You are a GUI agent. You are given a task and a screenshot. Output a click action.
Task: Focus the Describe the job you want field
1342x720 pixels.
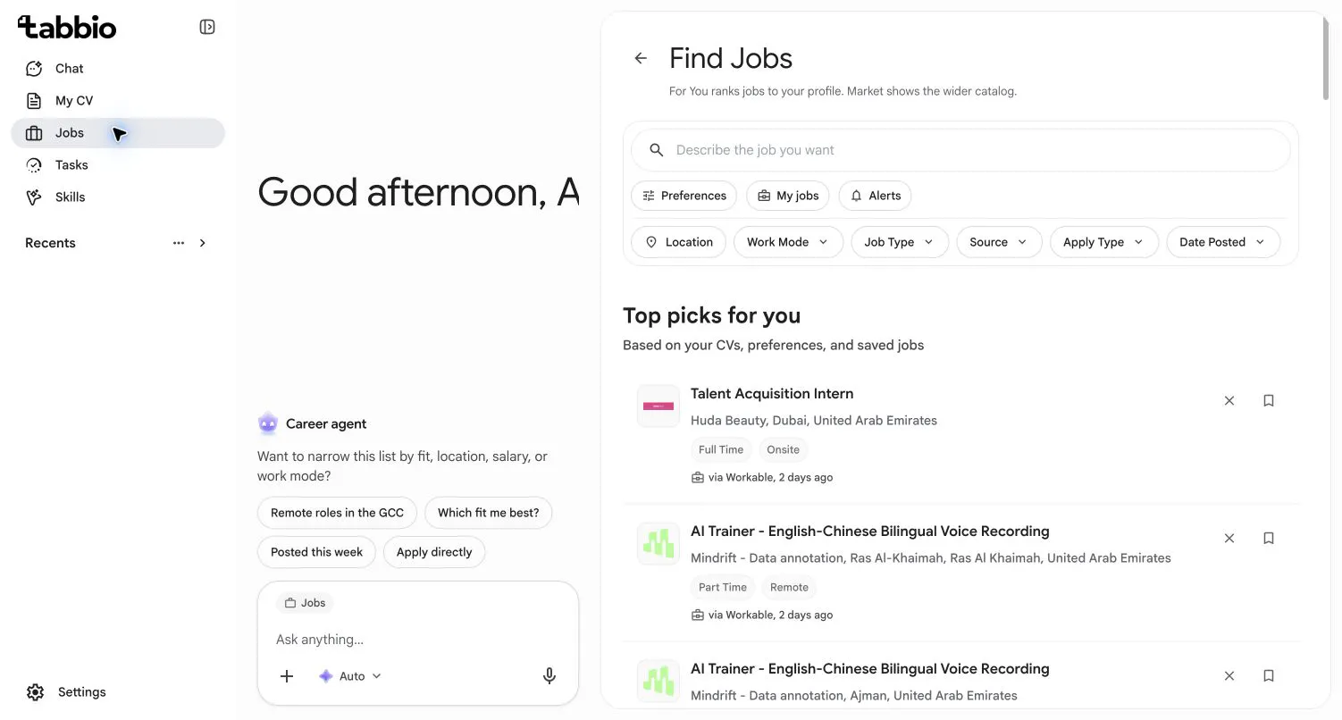960,150
